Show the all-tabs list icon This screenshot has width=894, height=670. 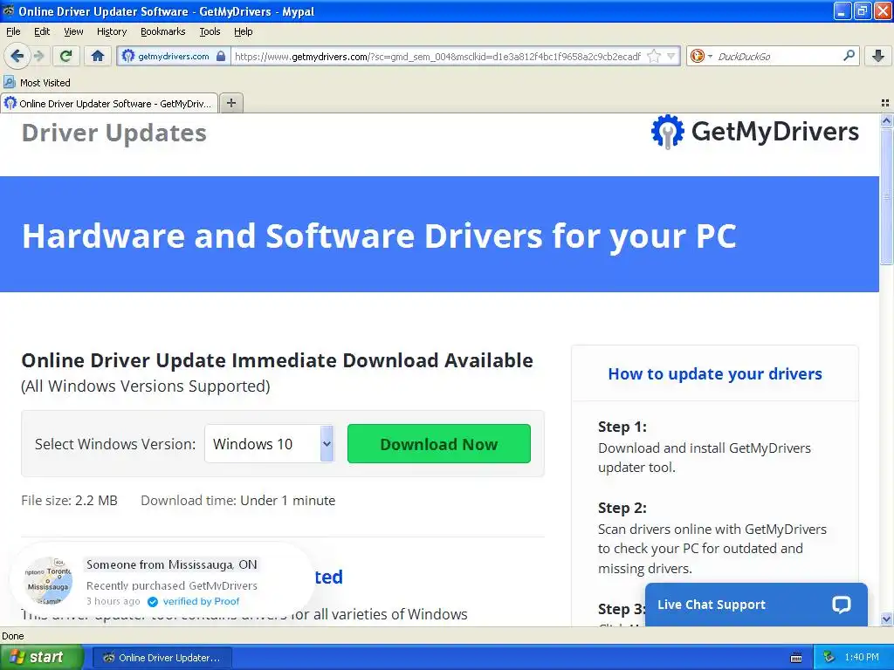tap(885, 103)
